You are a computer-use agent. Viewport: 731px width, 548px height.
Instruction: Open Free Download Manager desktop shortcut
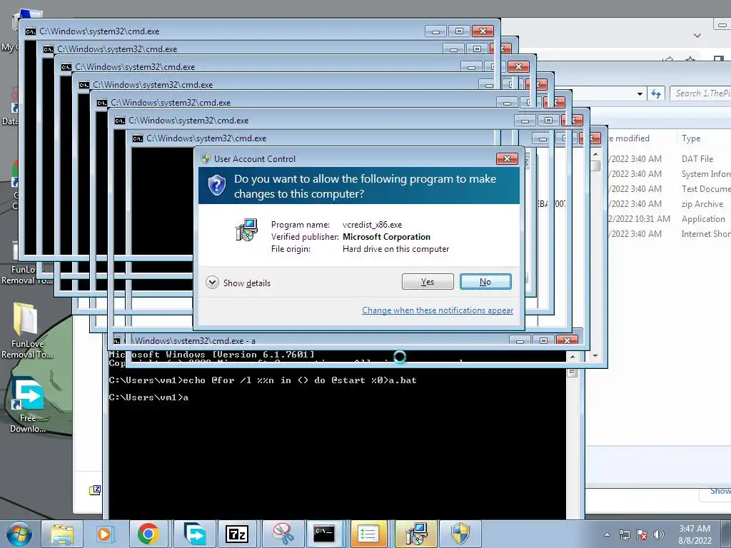pos(28,405)
